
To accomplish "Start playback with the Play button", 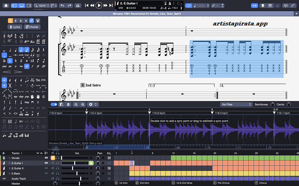I will (x=98, y=6).
